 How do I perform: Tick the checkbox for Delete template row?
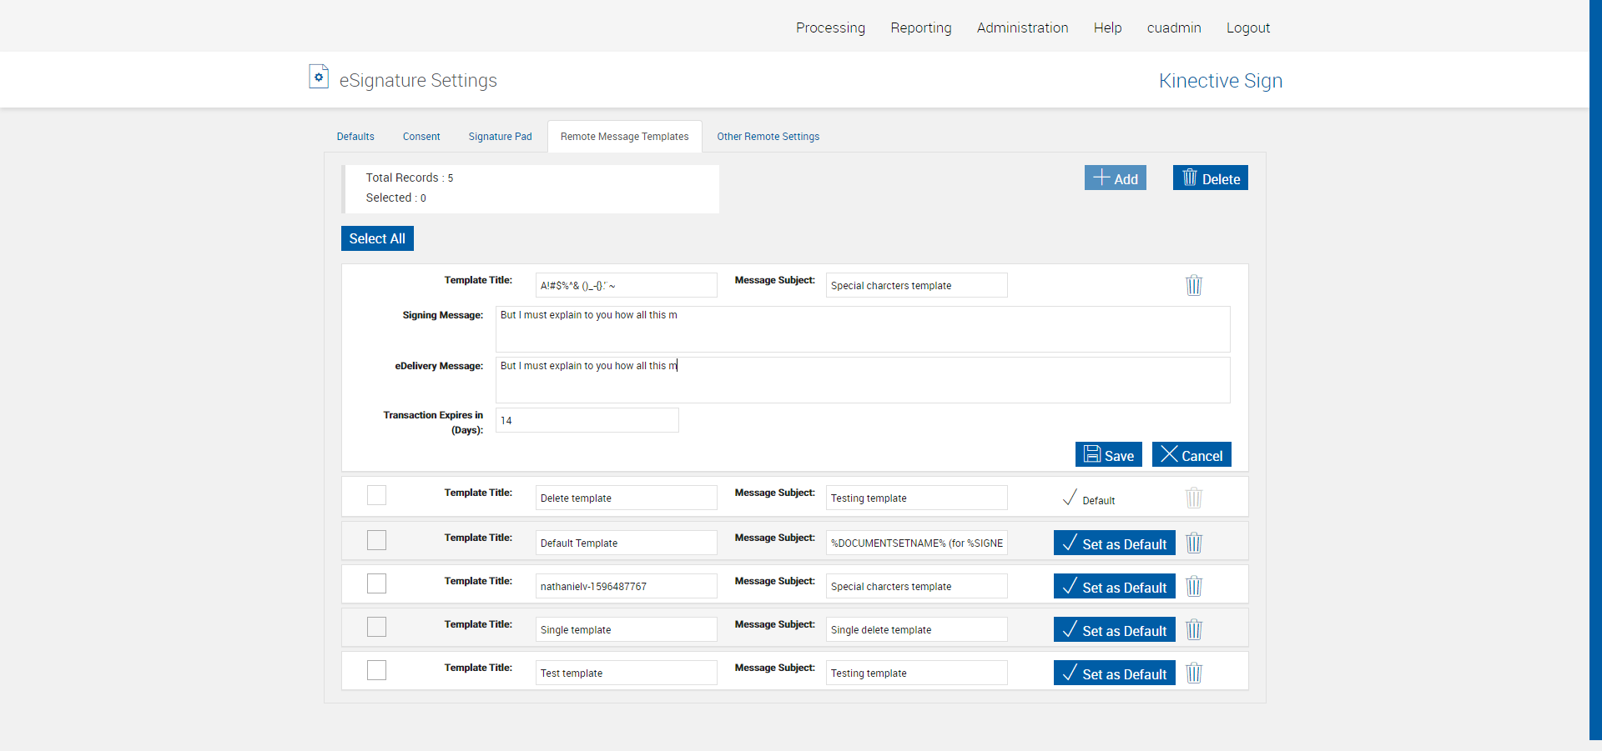[x=376, y=495]
